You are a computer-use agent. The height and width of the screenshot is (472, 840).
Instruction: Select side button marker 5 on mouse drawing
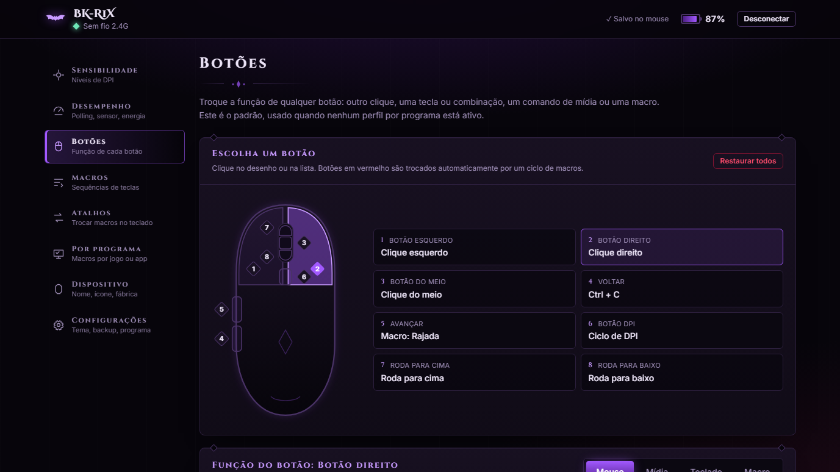[221, 309]
